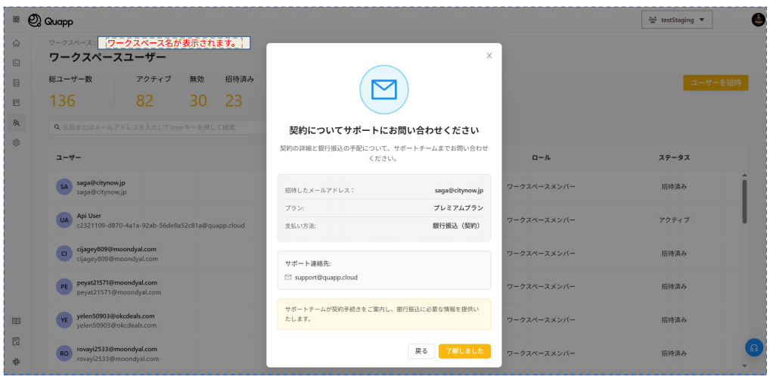The height and width of the screenshot is (380, 770).
Task: Open the apps grid icon
Action: (x=16, y=19)
